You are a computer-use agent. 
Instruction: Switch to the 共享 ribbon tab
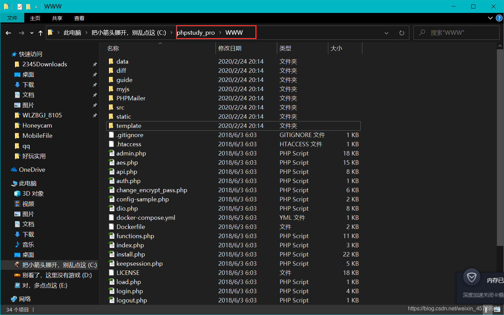click(x=57, y=18)
